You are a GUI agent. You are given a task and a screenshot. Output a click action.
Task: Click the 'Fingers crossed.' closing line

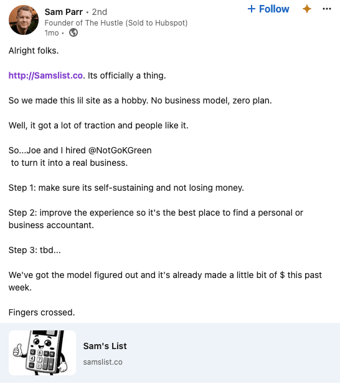[42, 312]
